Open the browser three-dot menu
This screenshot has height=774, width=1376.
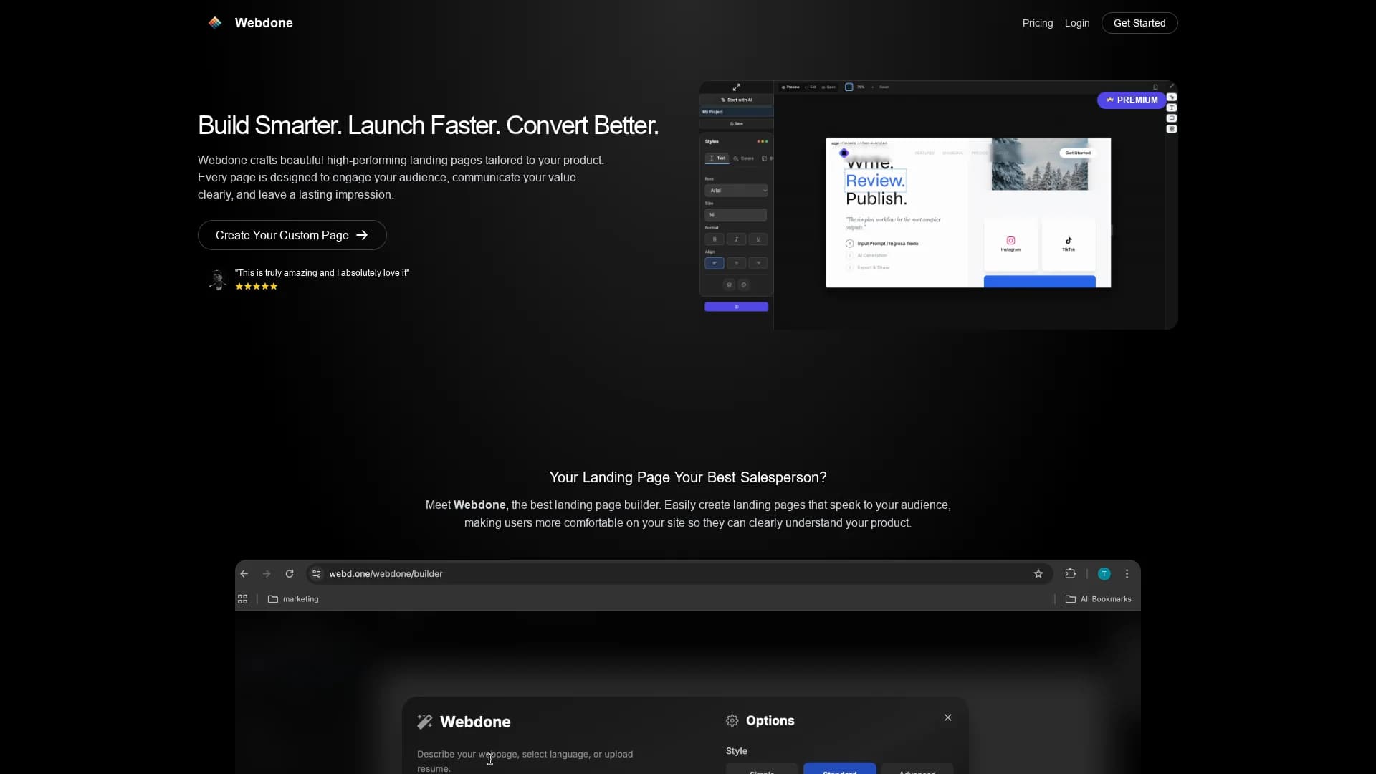tap(1127, 574)
